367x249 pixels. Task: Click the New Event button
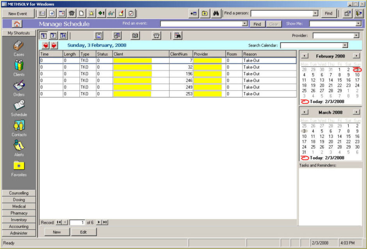click(18, 14)
